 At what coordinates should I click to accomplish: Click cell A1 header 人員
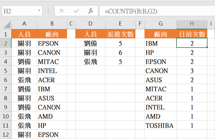[24, 34]
